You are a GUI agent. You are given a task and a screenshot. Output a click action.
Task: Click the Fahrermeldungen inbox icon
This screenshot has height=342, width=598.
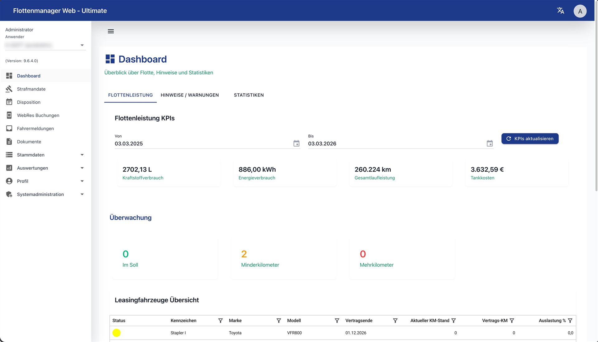(x=9, y=129)
